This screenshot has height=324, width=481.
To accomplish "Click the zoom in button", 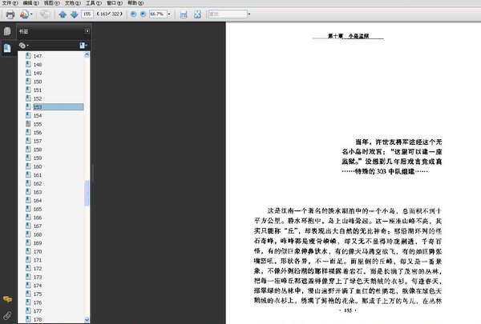I will 143,14.
